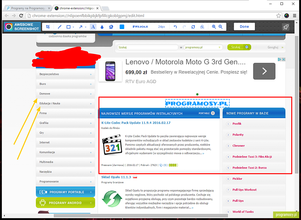The height and width of the screenshot is (220, 301).
Task: Open the Edukacja i Nauka category
Action: (x=66, y=104)
